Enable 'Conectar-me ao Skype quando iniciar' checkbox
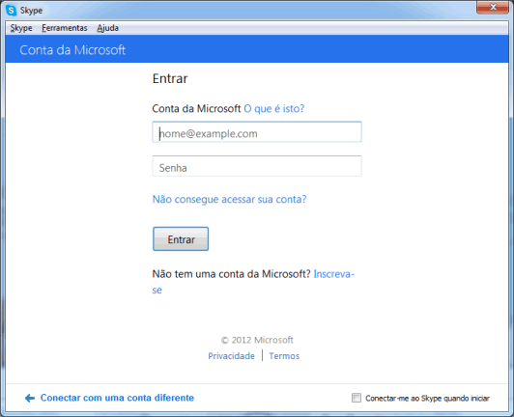The height and width of the screenshot is (417, 514). coord(357,398)
